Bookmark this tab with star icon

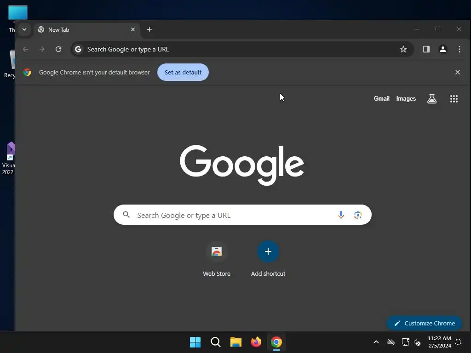(403, 49)
